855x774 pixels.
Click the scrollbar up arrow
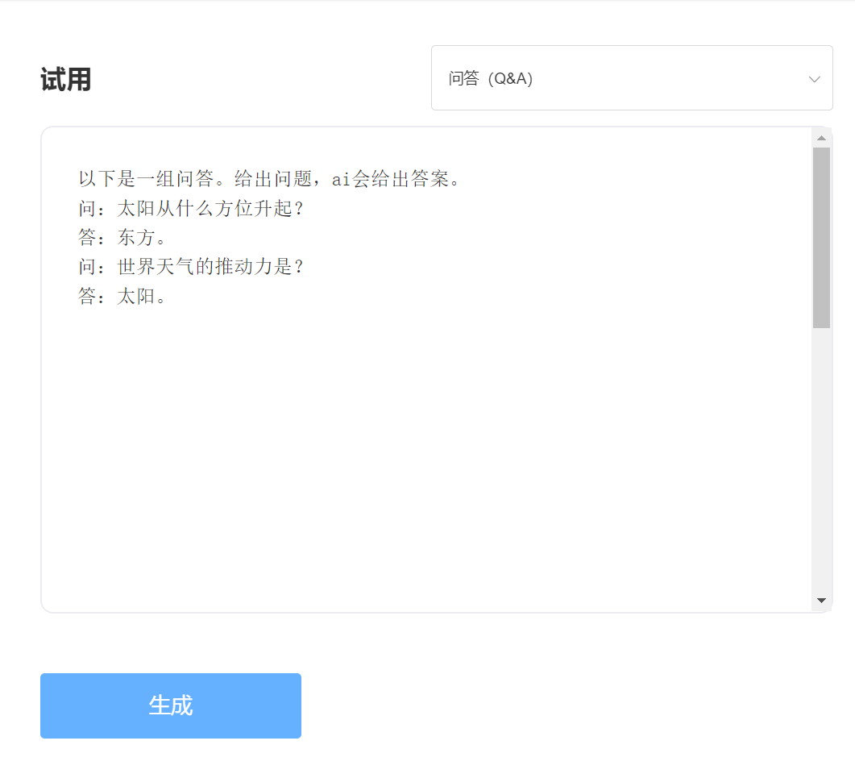pyautogui.click(x=823, y=136)
